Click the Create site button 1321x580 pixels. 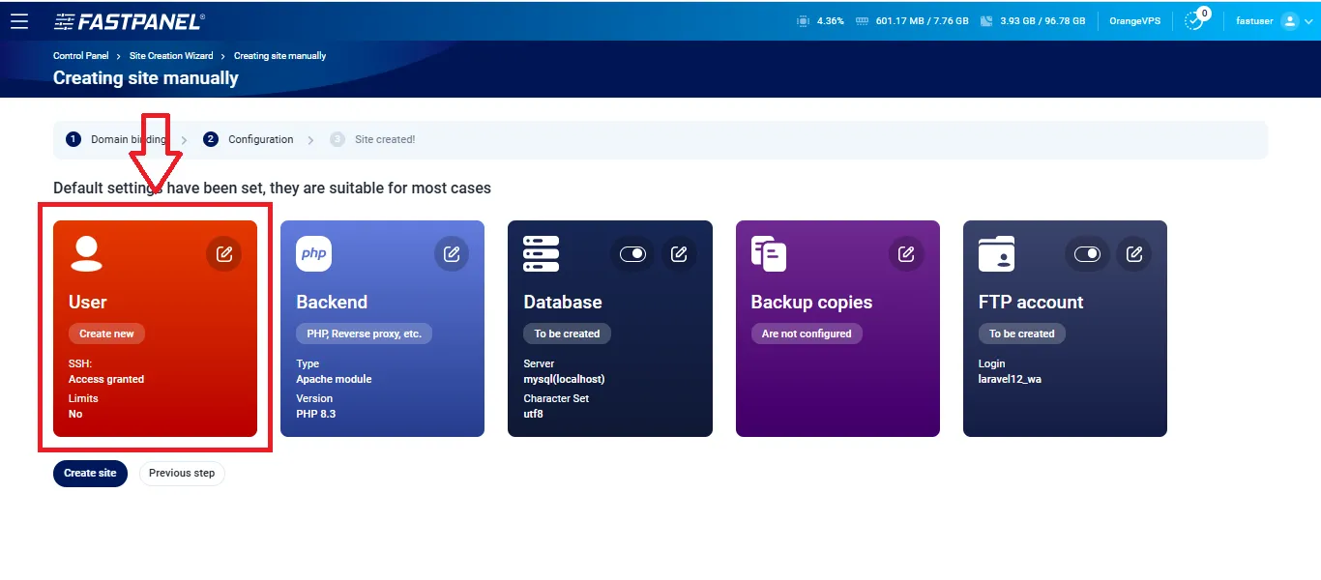90,474
